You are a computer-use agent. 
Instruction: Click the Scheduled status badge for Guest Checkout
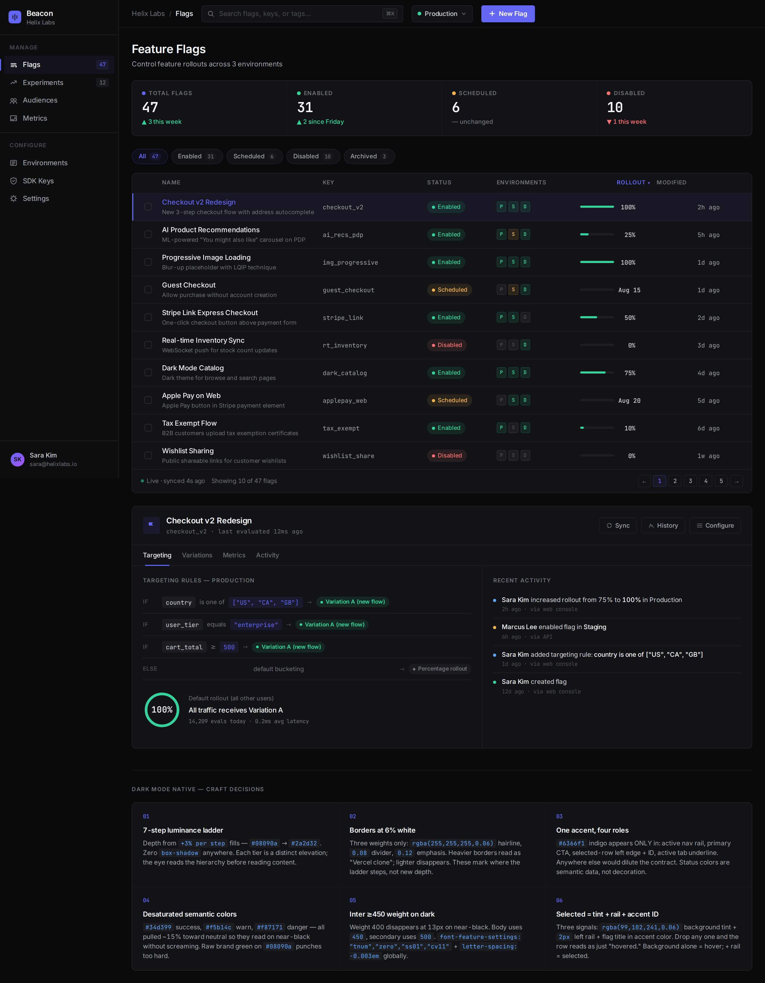(449, 290)
